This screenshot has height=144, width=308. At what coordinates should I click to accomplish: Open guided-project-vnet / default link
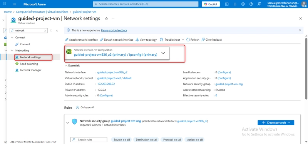(114, 78)
